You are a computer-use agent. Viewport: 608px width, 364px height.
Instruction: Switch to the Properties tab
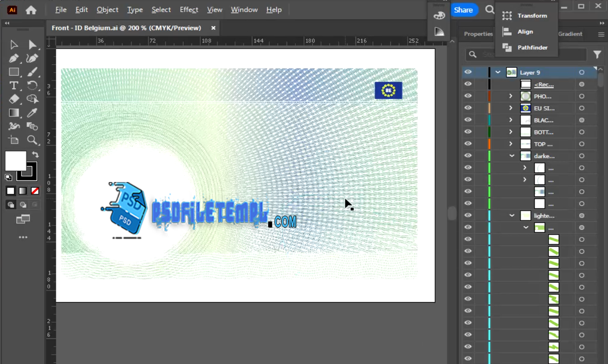(478, 34)
